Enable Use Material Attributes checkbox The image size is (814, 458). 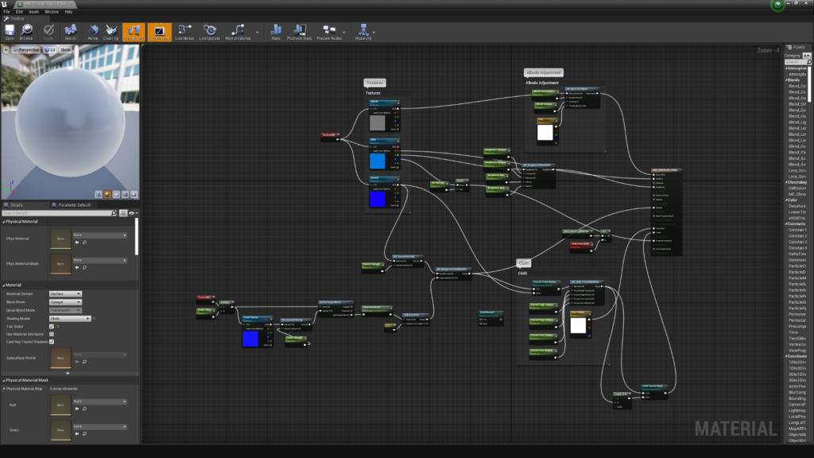[52, 334]
